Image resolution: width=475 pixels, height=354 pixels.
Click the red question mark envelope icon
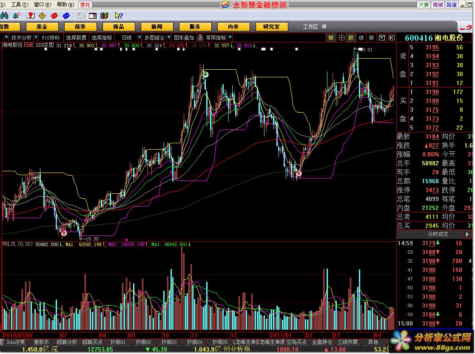(x=30, y=15)
